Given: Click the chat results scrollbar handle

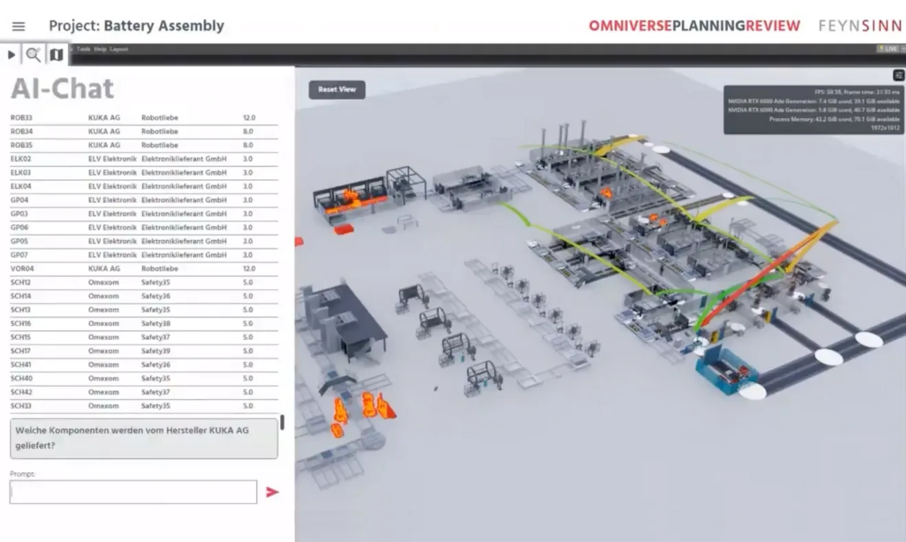Looking at the screenshot, I should point(282,423).
